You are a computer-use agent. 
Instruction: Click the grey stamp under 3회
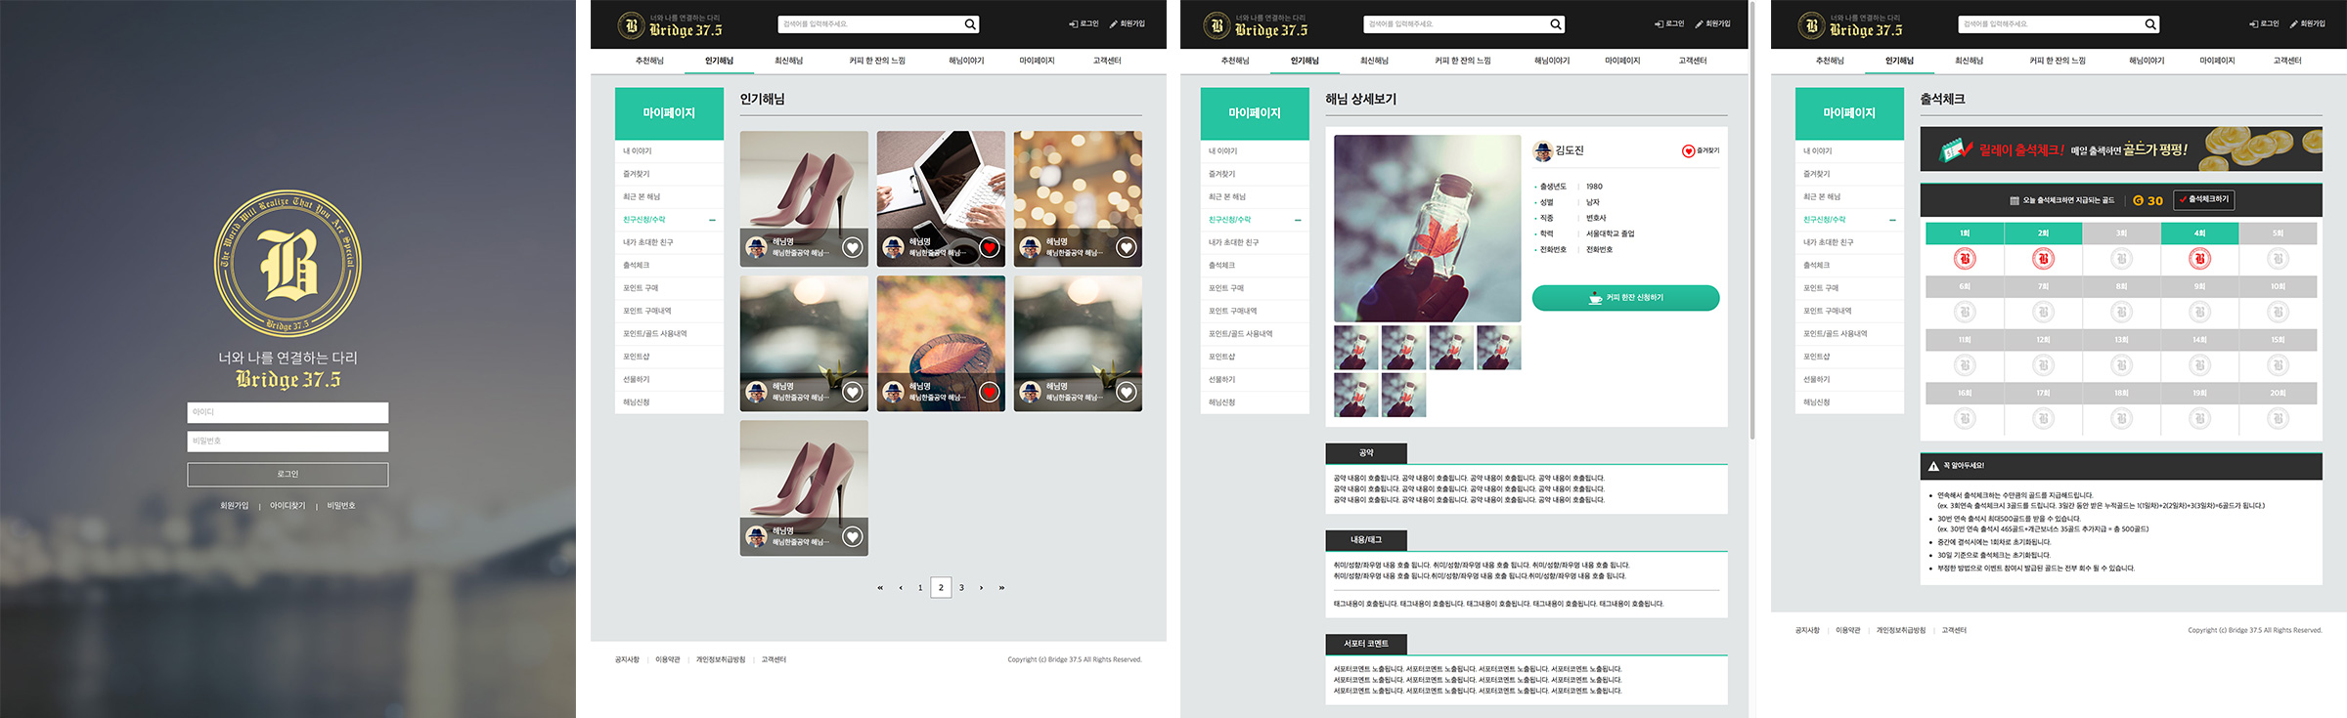[2121, 259]
